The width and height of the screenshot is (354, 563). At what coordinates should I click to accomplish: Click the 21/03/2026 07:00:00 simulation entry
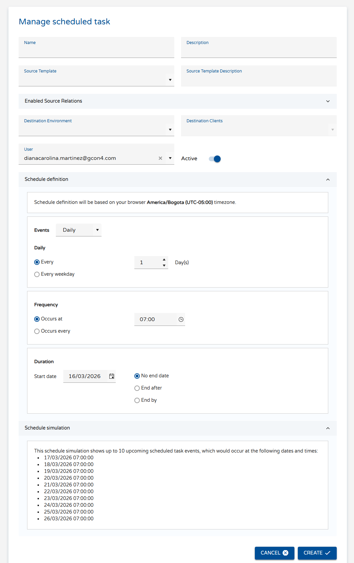(69, 485)
